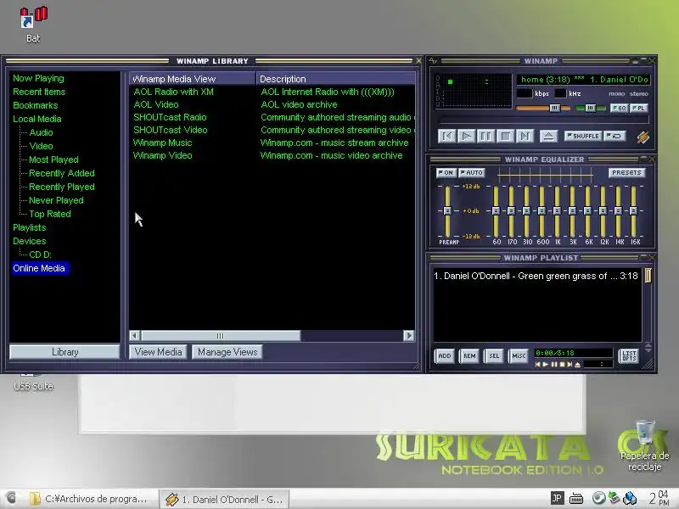679x509 pixels.
Task: Open the playlist ADD menu
Action: tap(445, 356)
